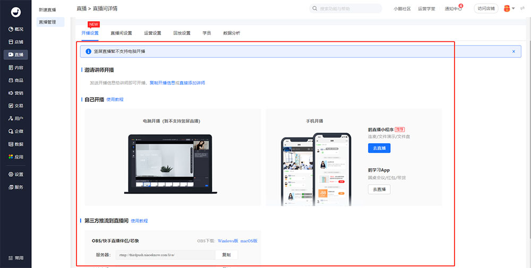Image resolution: width=531 pixels, height=268 pixels.
Task: Go to 商品 products in the sidebar
Action: [15, 80]
